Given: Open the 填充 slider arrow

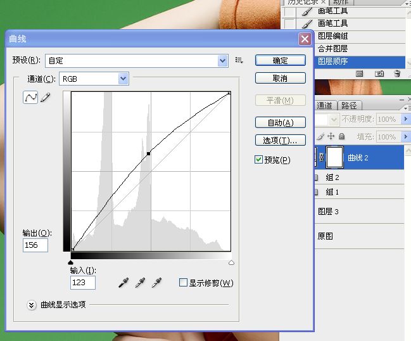Looking at the screenshot, I should pyautogui.click(x=405, y=137).
